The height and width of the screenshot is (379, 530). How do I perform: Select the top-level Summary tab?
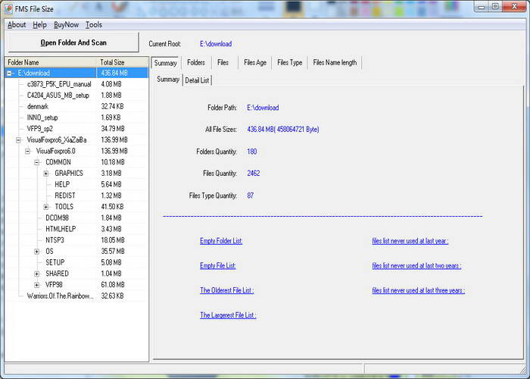(x=165, y=63)
